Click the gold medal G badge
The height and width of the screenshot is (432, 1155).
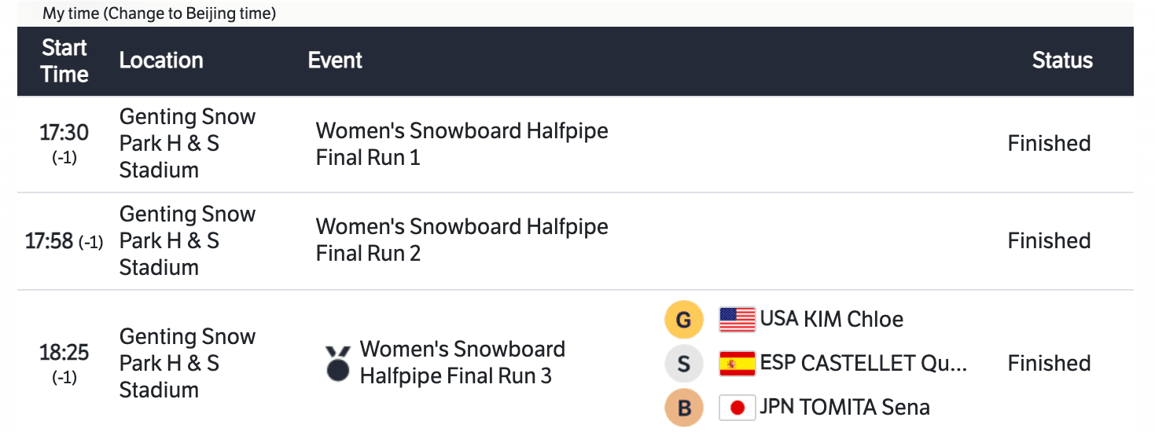[x=683, y=320]
